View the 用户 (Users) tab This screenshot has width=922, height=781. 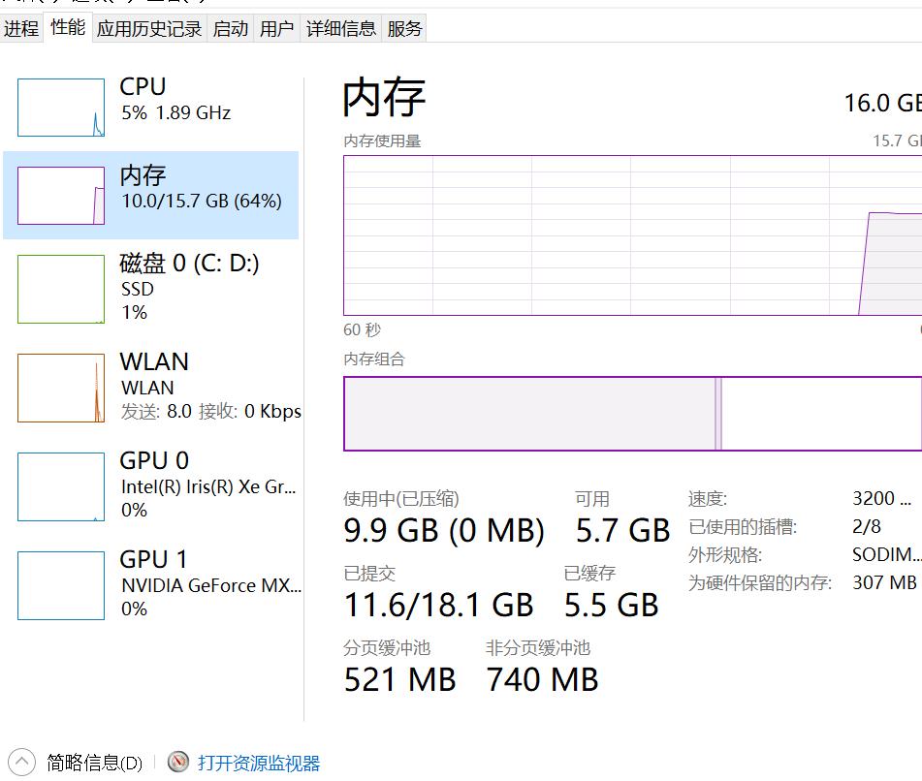coord(277,28)
